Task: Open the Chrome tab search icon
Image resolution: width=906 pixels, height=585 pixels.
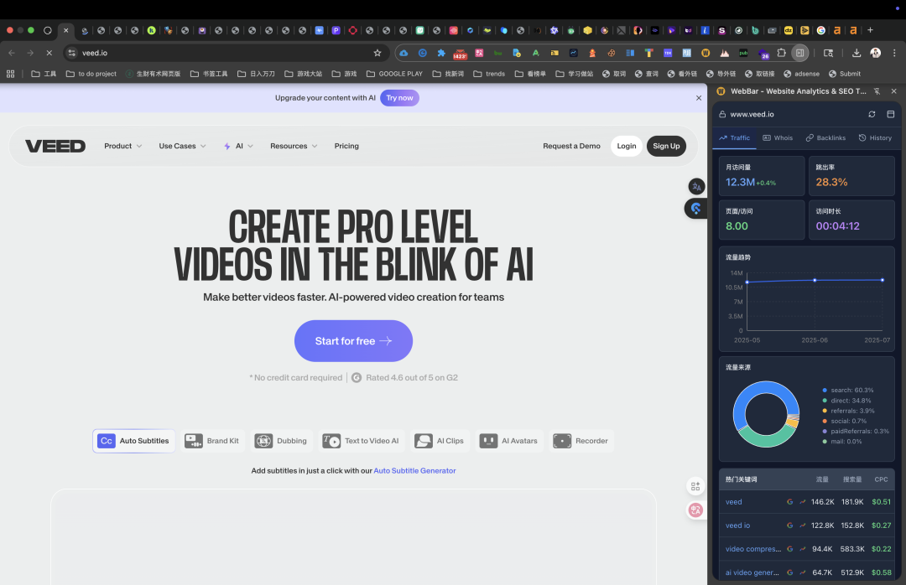Action: click(828, 53)
